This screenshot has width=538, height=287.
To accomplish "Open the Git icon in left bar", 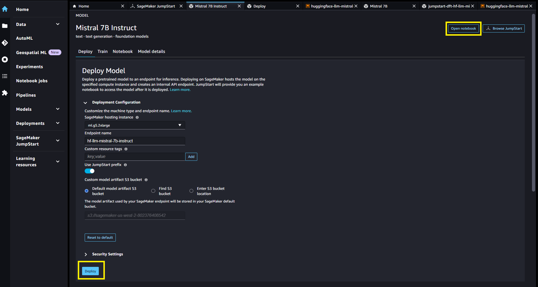I will 5,43.
